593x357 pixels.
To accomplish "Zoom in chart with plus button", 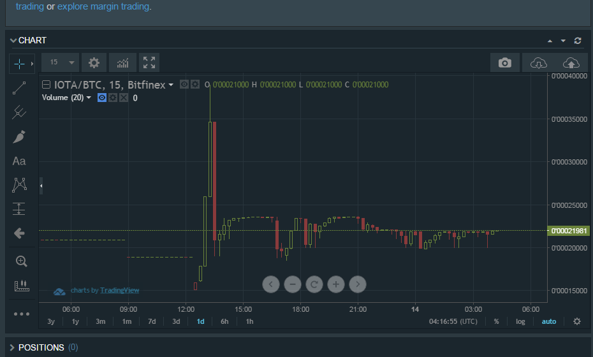I will pyautogui.click(x=336, y=284).
